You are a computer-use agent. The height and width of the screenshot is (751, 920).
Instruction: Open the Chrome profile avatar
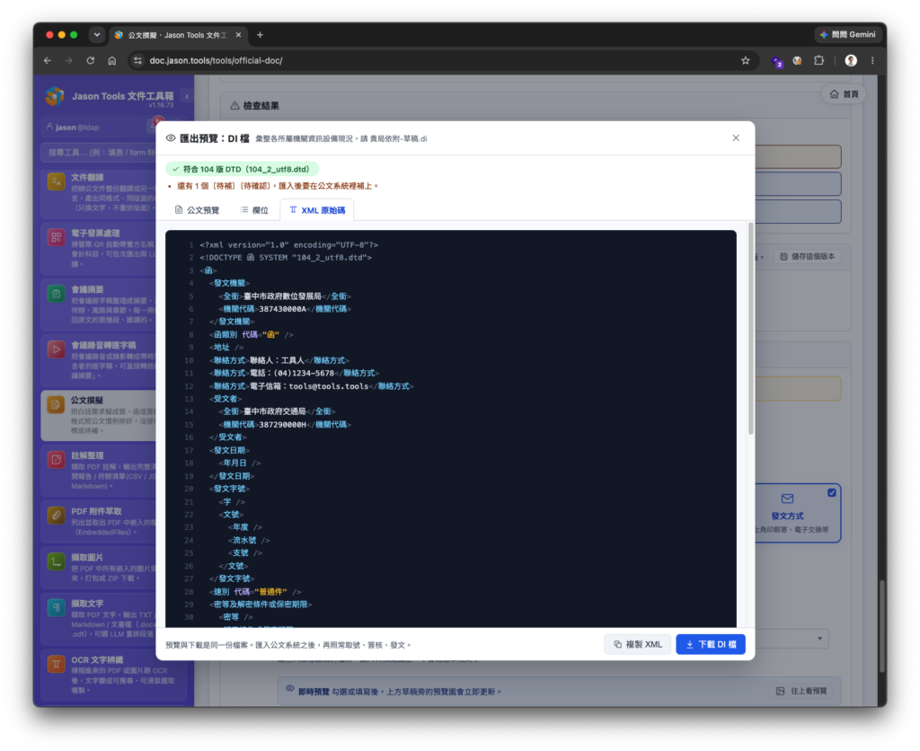pos(851,60)
